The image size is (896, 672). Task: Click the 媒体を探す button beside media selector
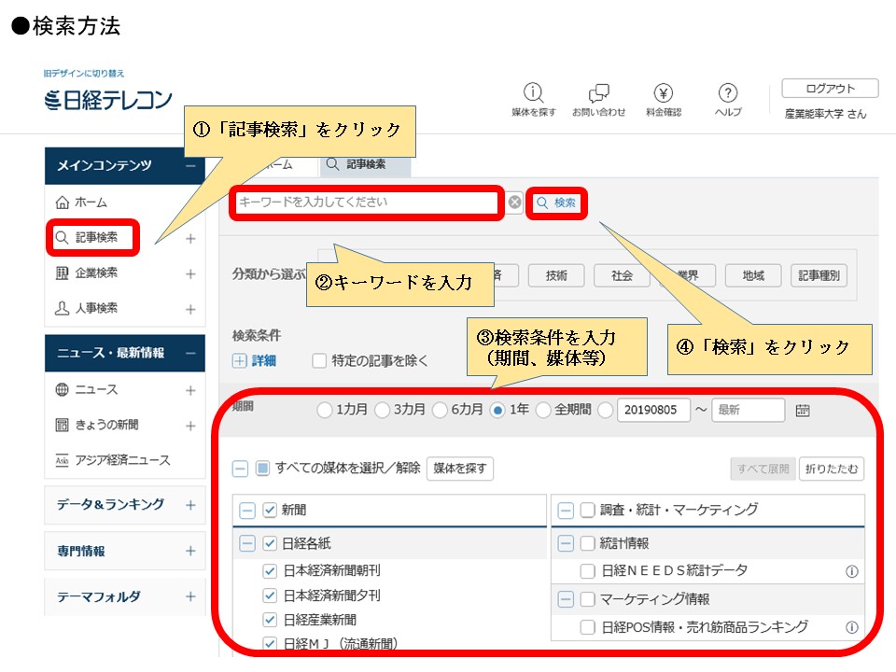pyautogui.click(x=460, y=469)
